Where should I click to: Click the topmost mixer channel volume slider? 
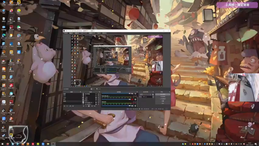[116, 93]
